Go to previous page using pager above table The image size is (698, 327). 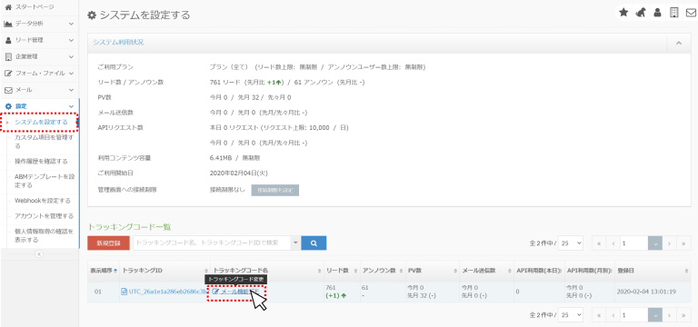pos(612,243)
